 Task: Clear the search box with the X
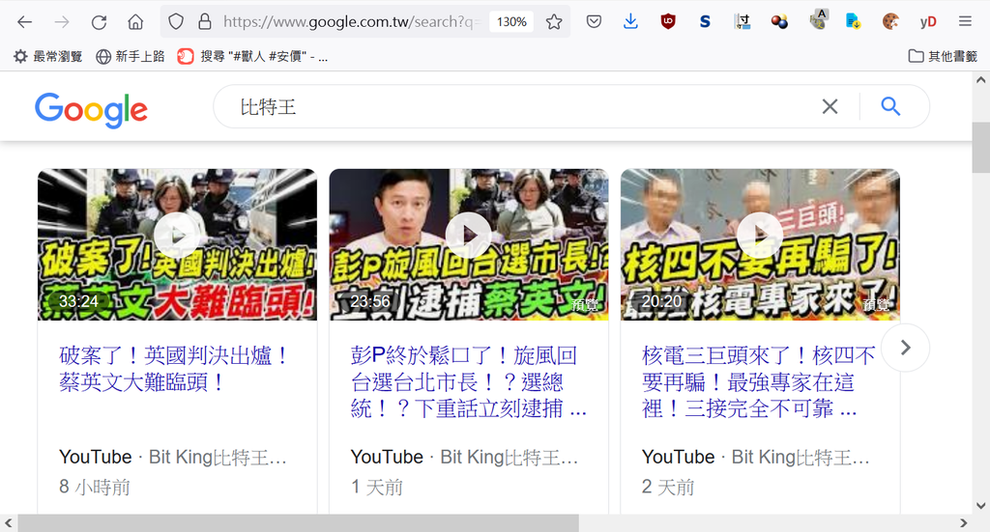830,106
